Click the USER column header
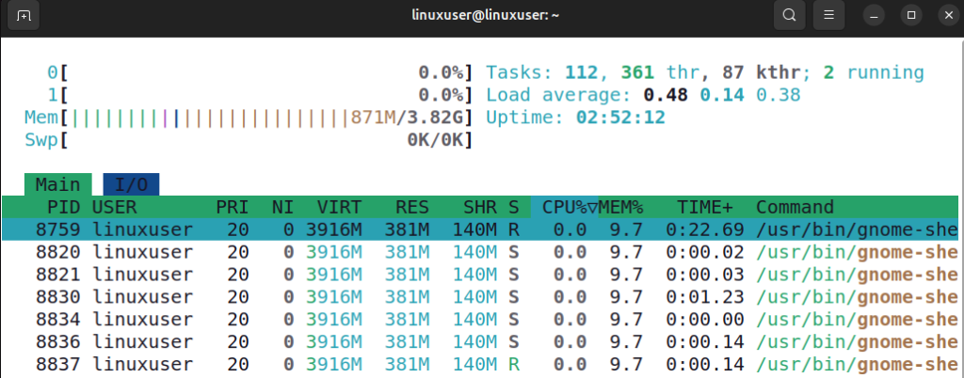 click(x=113, y=207)
